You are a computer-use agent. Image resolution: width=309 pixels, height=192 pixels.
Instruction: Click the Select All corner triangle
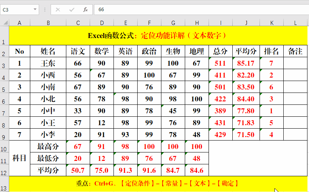(4, 23)
